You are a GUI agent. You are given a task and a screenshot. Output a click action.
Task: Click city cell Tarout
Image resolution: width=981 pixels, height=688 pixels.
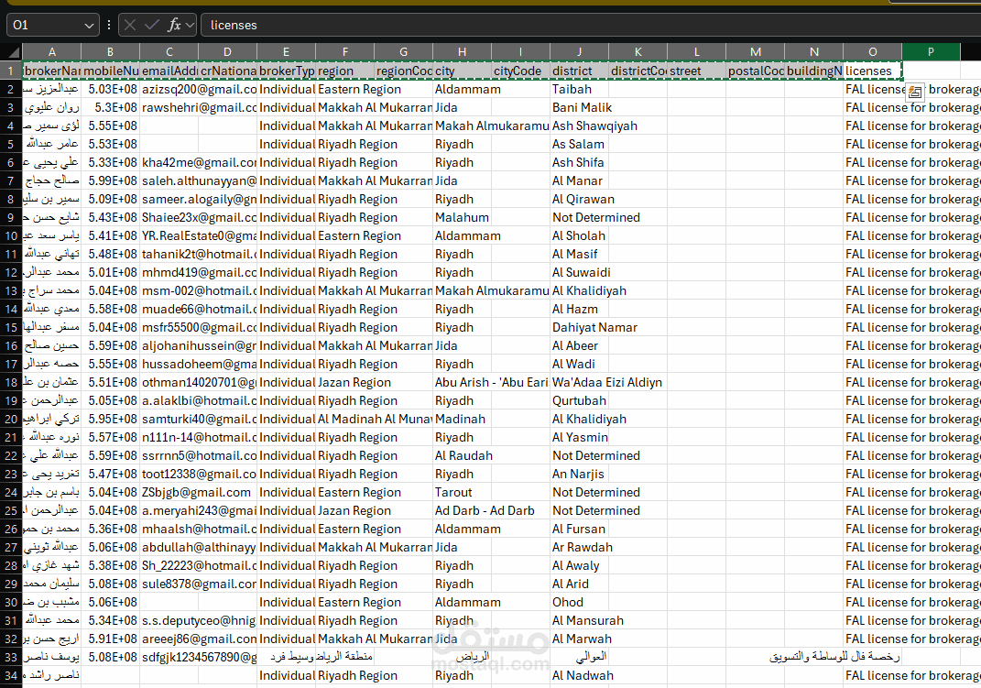[x=462, y=492]
